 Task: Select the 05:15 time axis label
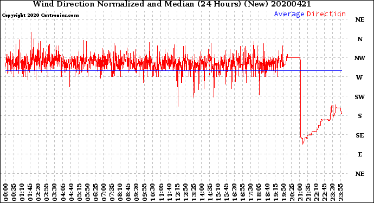pos(79,192)
